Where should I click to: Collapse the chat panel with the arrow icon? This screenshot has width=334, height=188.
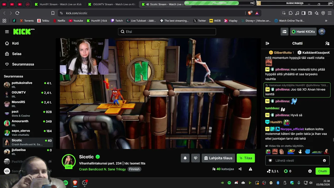tap(267, 43)
